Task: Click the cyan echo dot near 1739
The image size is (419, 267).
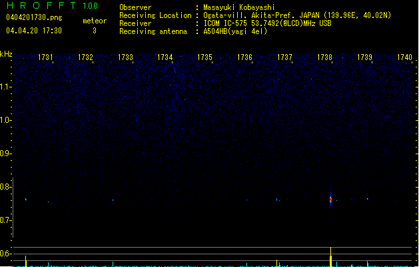Action: [x=368, y=199]
